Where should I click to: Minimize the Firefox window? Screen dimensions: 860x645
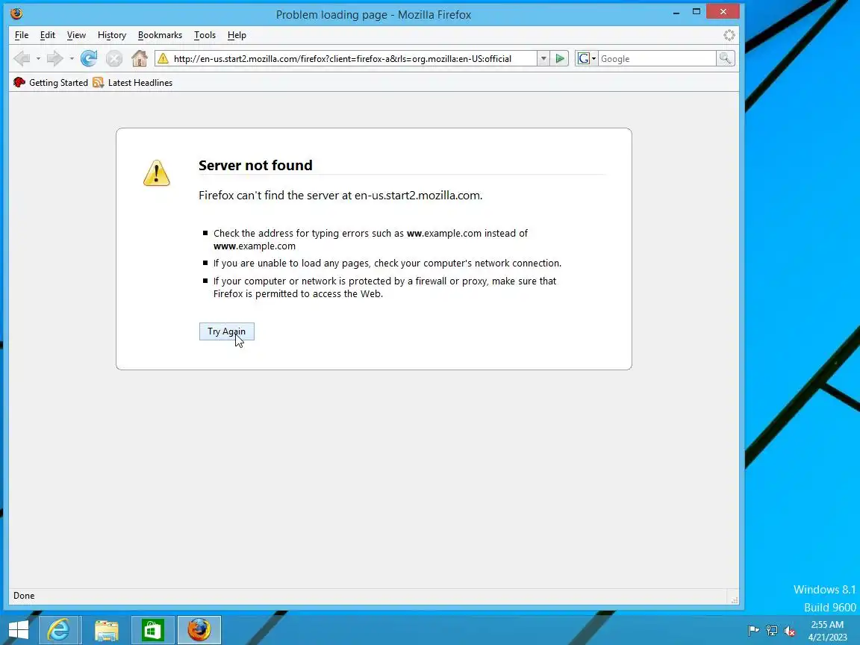tap(676, 12)
